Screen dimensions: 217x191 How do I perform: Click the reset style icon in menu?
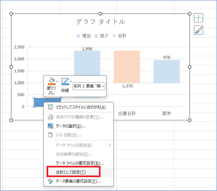(x=50, y=107)
